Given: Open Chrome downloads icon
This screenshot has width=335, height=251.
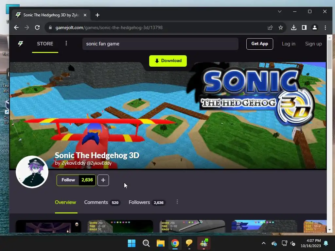Looking at the screenshot, I should click(294, 27).
